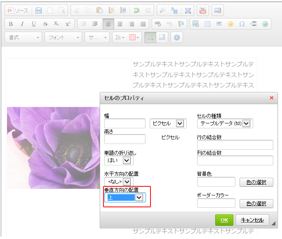Toggle underline formatting in toolbar

click(x=34, y=24)
